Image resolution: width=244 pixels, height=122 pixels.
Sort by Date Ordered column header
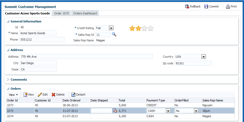coord(76,100)
